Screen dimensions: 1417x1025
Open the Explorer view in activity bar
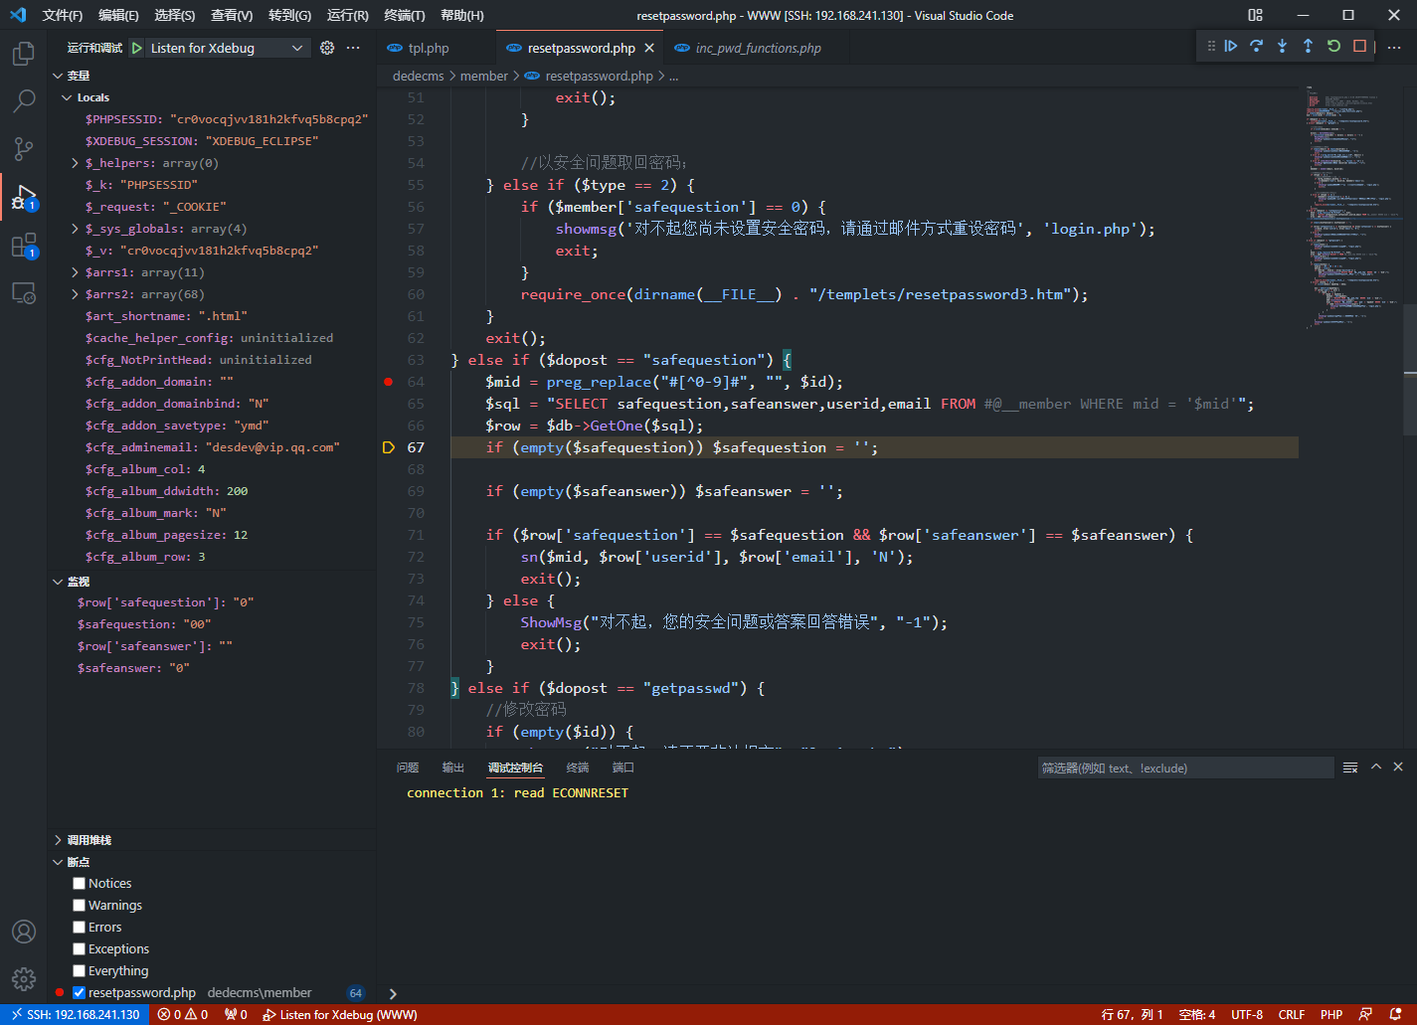(24, 53)
